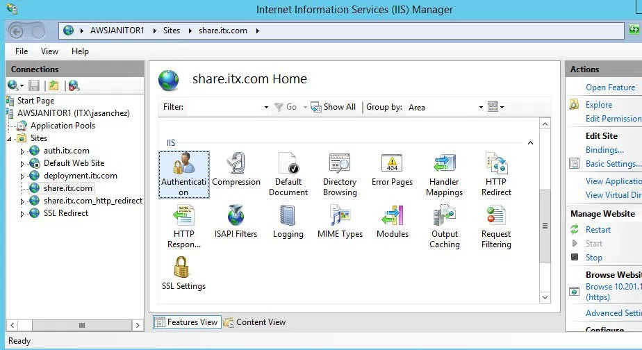
Task: Click the Bindings... action link
Action: (604, 150)
